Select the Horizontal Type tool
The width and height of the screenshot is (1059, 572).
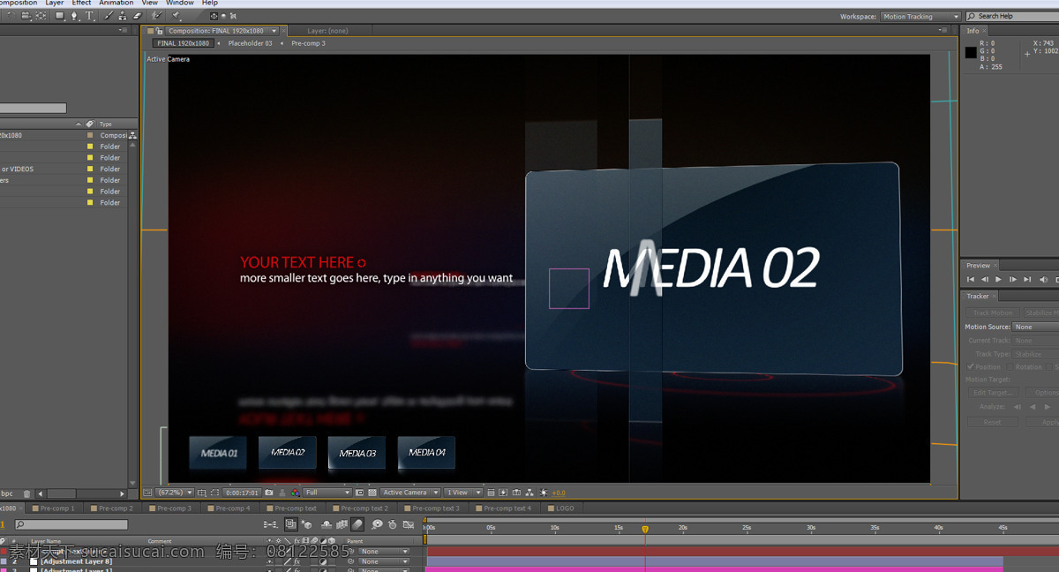click(x=89, y=16)
